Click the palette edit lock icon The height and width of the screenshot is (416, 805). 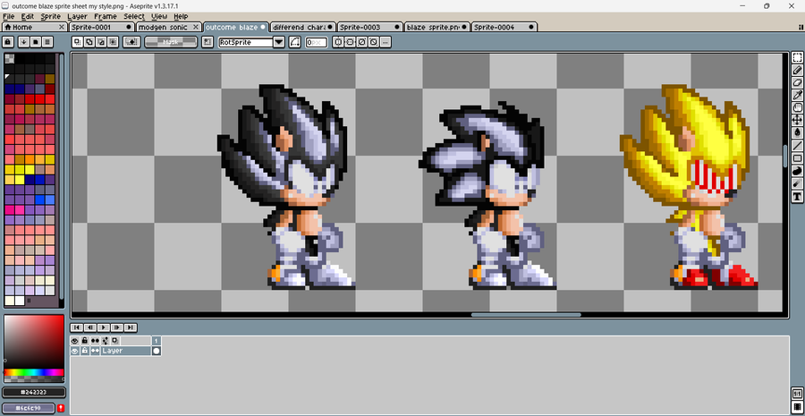pyautogui.click(x=8, y=42)
